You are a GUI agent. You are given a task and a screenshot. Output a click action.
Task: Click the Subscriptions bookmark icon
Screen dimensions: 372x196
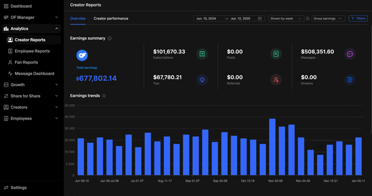coord(202,54)
